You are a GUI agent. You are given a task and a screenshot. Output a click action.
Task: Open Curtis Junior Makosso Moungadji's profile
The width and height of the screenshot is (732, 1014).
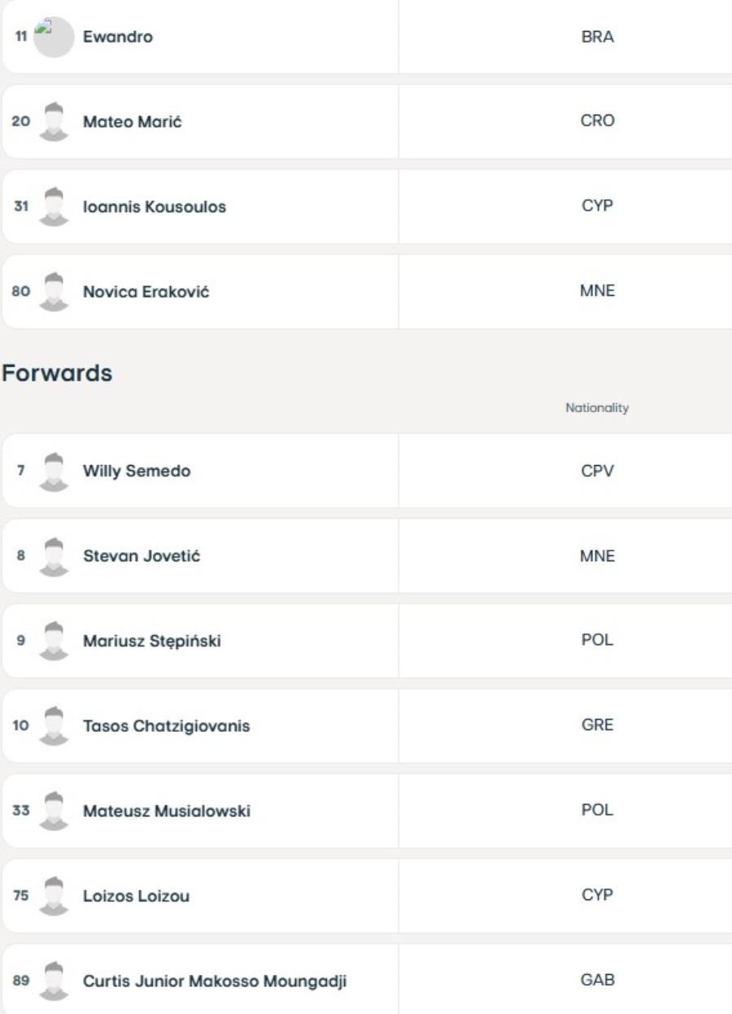(215, 981)
